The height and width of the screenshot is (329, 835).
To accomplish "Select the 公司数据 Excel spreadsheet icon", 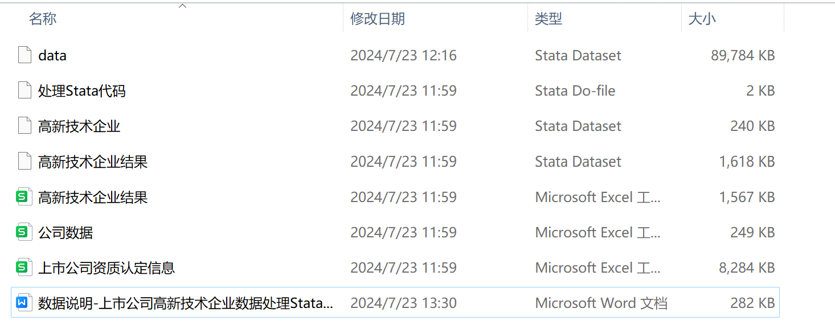I will [23, 232].
